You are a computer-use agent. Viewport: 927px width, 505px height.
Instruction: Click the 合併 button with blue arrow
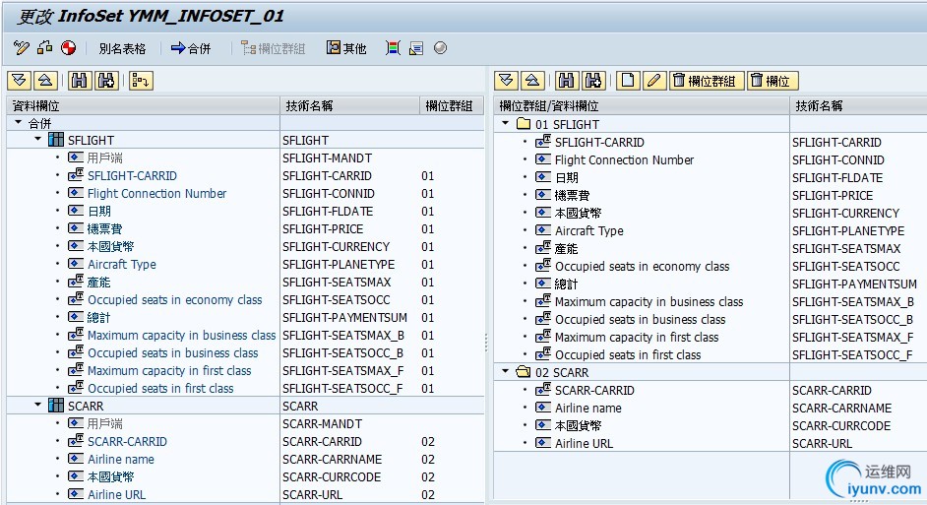pos(191,48)
